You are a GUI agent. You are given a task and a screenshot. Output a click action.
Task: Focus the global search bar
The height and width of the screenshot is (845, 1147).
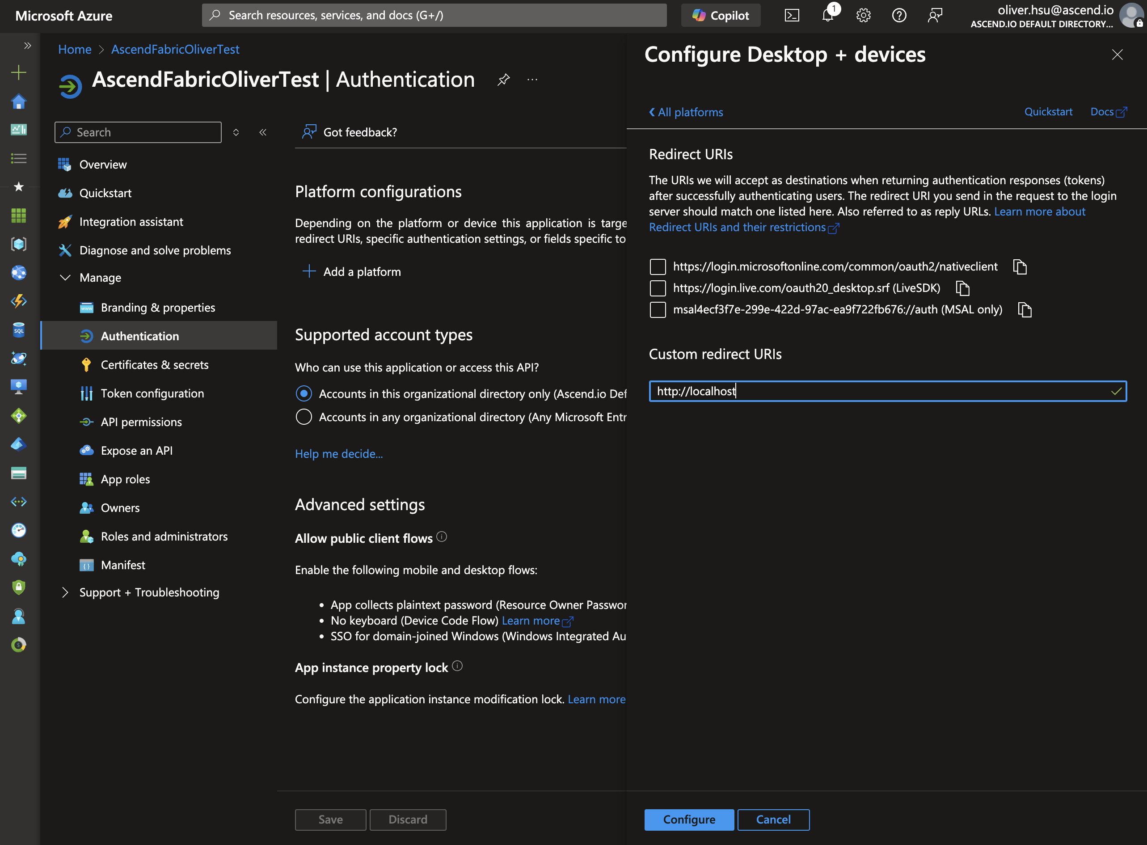434,15
